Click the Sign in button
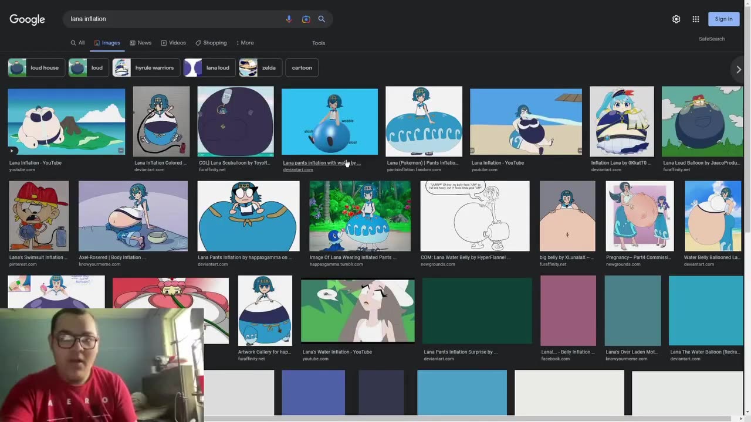 (723, 19)
